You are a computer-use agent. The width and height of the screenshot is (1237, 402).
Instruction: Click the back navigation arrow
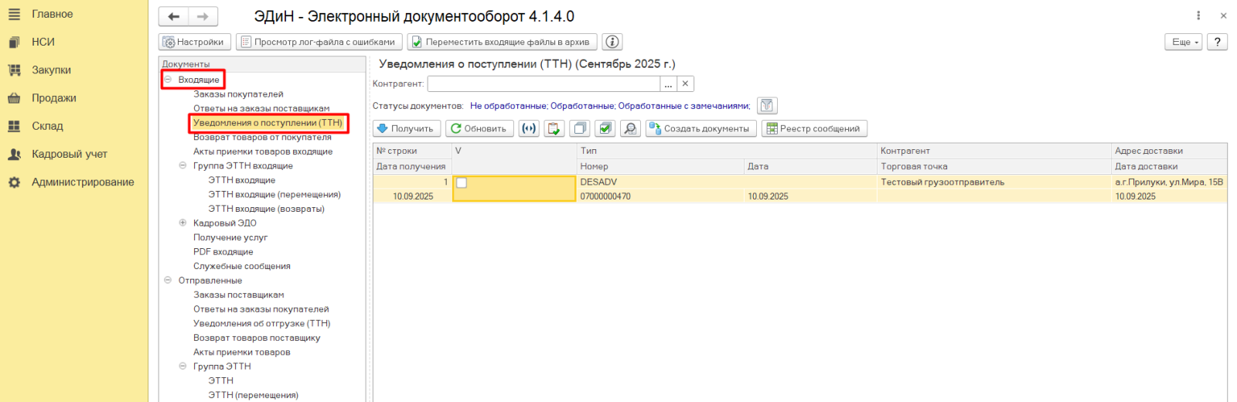[173, 16]
